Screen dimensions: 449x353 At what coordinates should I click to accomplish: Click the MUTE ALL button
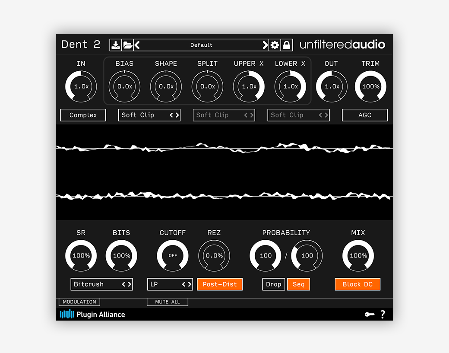(x=168, y=302)
